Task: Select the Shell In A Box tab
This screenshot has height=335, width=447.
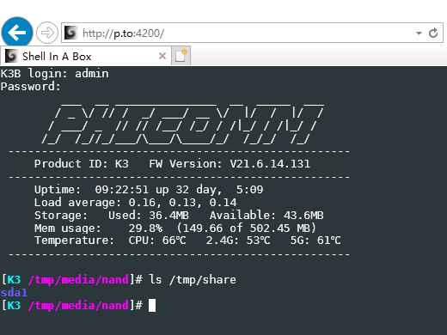Action: pos(86,56)
